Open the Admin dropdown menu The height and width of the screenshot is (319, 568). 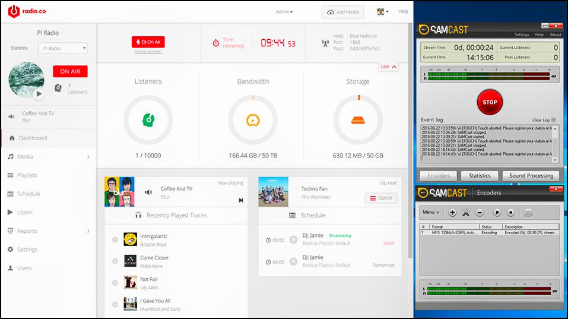[285, 12]
